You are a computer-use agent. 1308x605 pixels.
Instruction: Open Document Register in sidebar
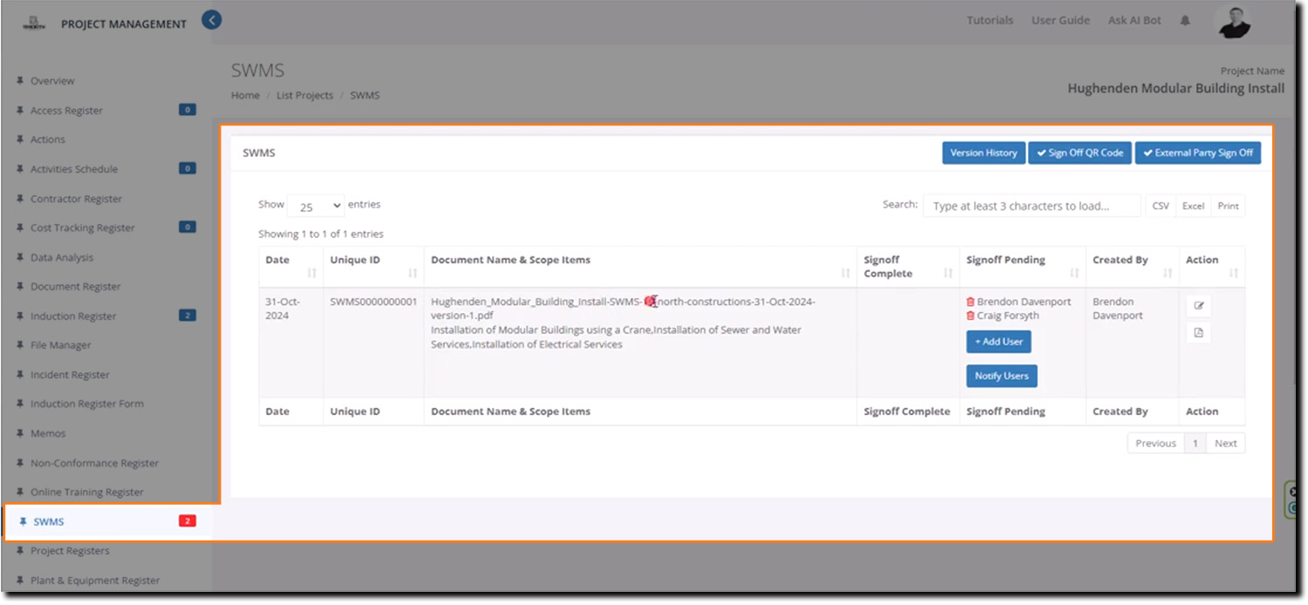(x=76, y=287)
